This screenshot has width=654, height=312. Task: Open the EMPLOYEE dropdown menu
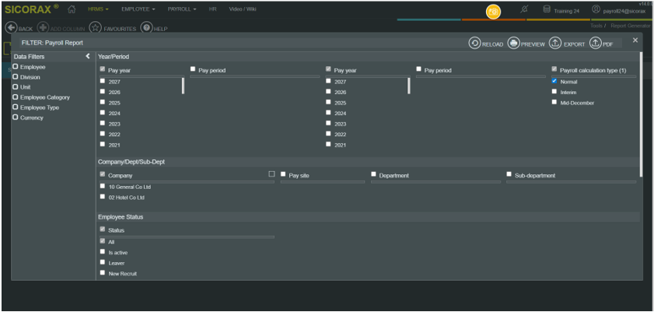(x=138, y=9)
